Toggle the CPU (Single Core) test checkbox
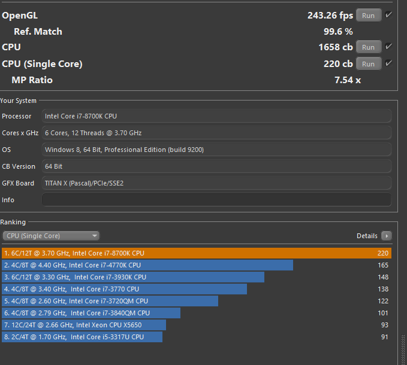Viewport: 407px width, 365px height. (388, 63)
